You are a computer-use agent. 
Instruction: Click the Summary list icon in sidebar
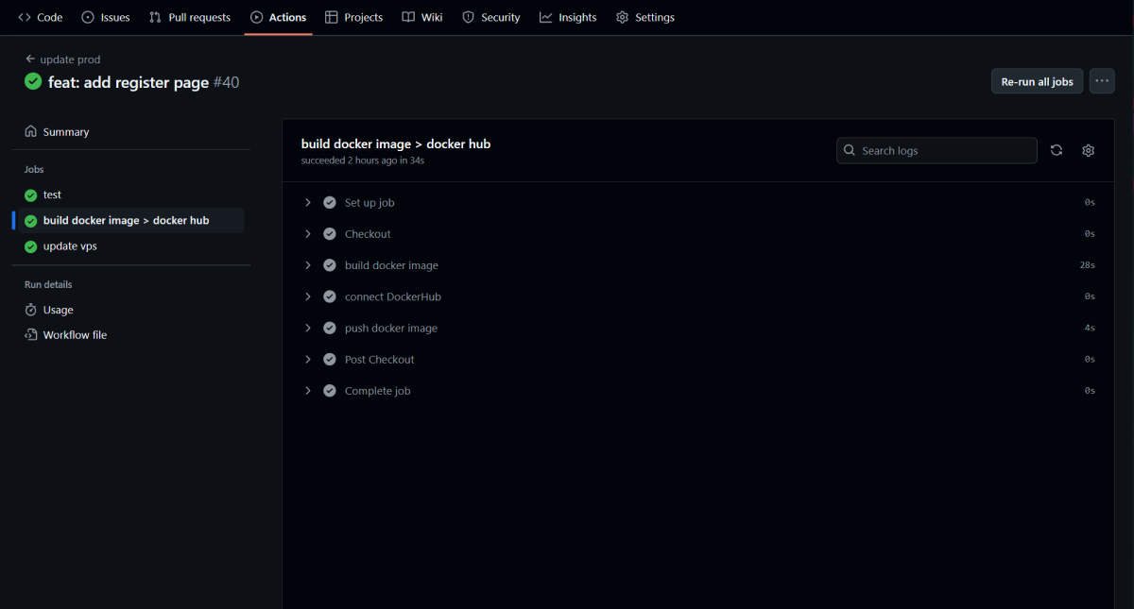(32, 131)
